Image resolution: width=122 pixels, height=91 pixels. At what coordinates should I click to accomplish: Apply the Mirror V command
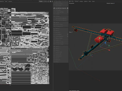pos(61,30)
